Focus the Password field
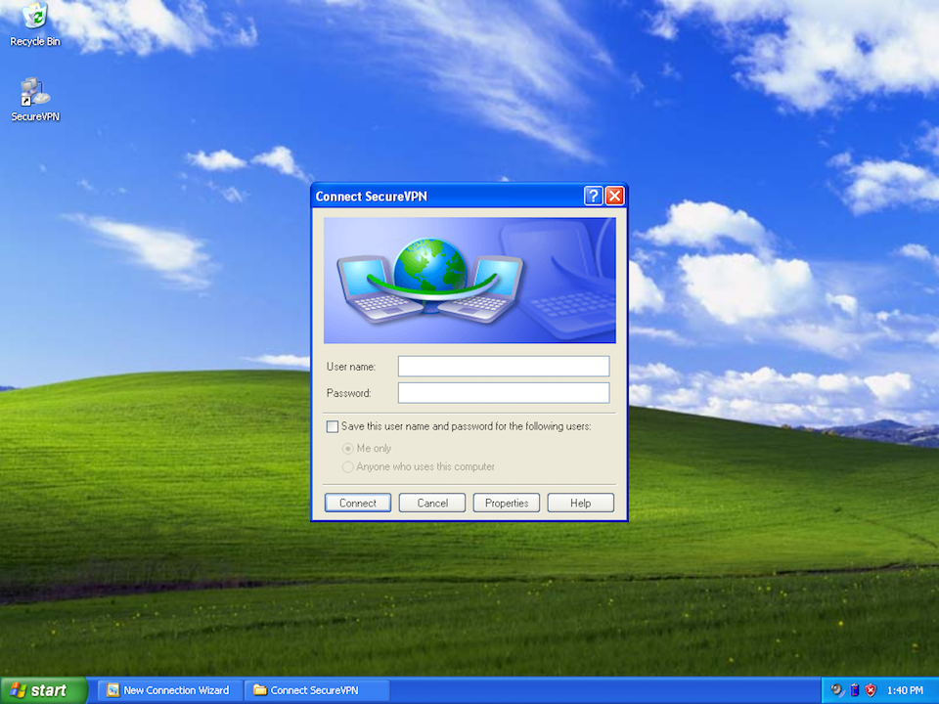The image size is (939, 704). (504, 393)
